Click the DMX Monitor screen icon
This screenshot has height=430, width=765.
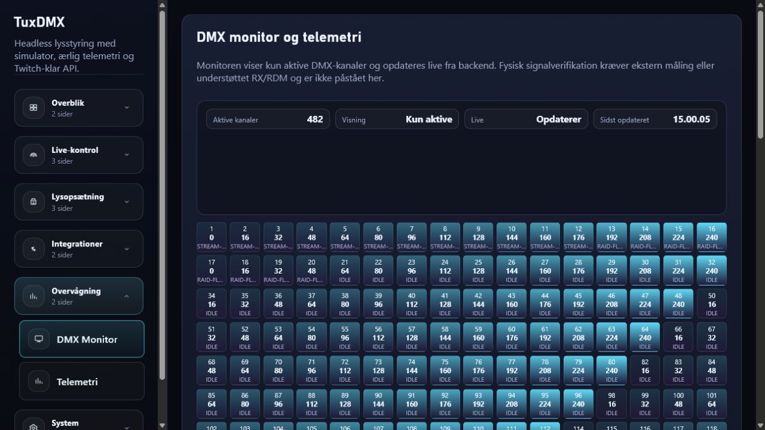click(38, 339)
